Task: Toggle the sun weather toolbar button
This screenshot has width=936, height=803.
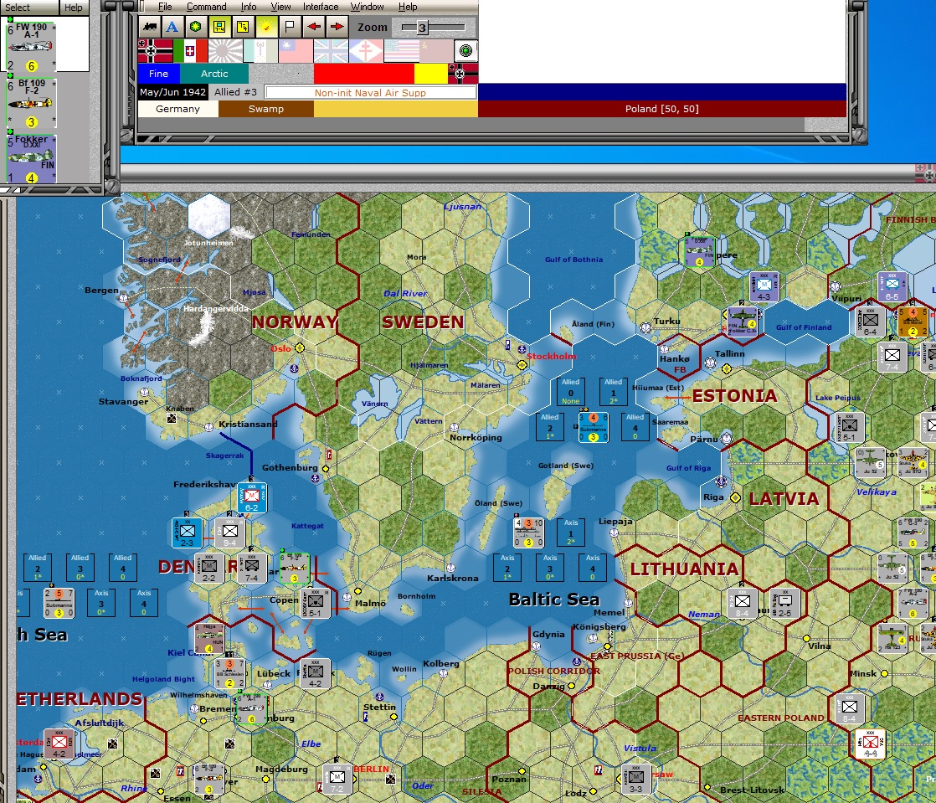Action: tap(267, 27)
